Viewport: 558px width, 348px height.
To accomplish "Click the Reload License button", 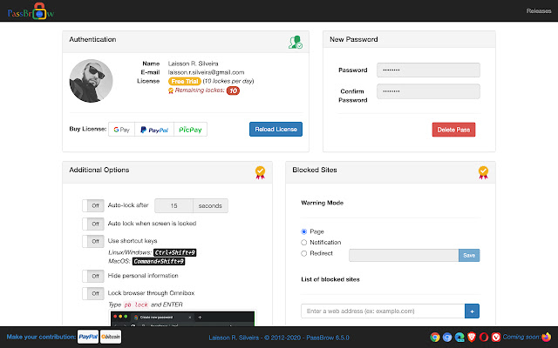I will (276, 130).
